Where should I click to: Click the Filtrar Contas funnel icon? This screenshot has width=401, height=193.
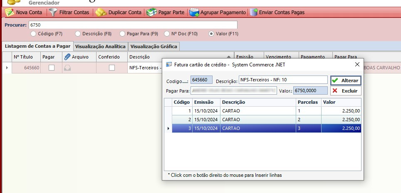53,12
